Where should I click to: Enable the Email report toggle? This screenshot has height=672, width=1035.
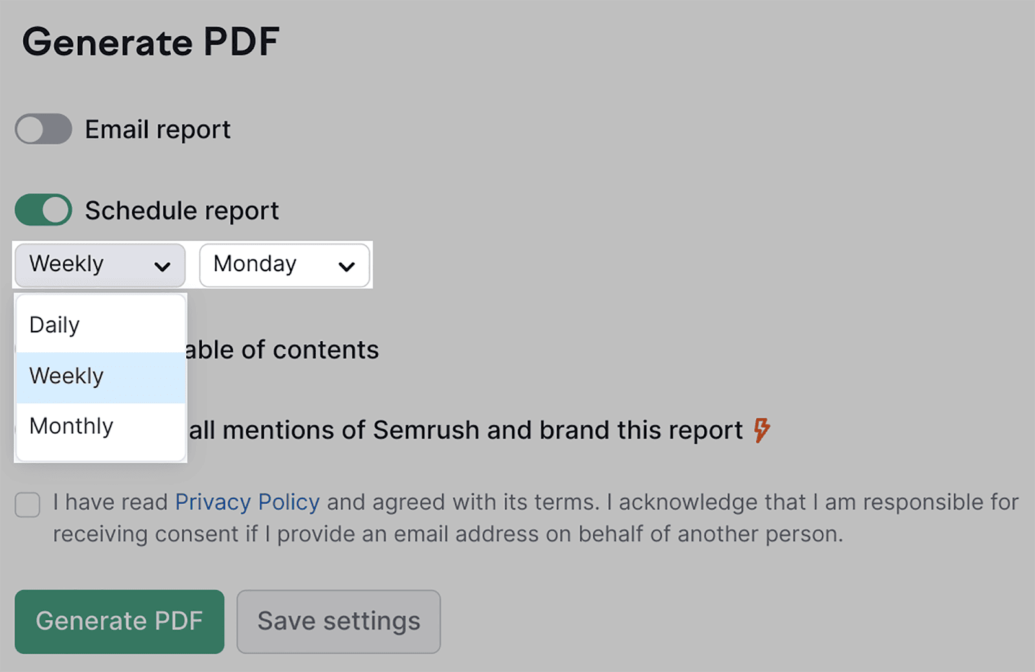(42, 129)
